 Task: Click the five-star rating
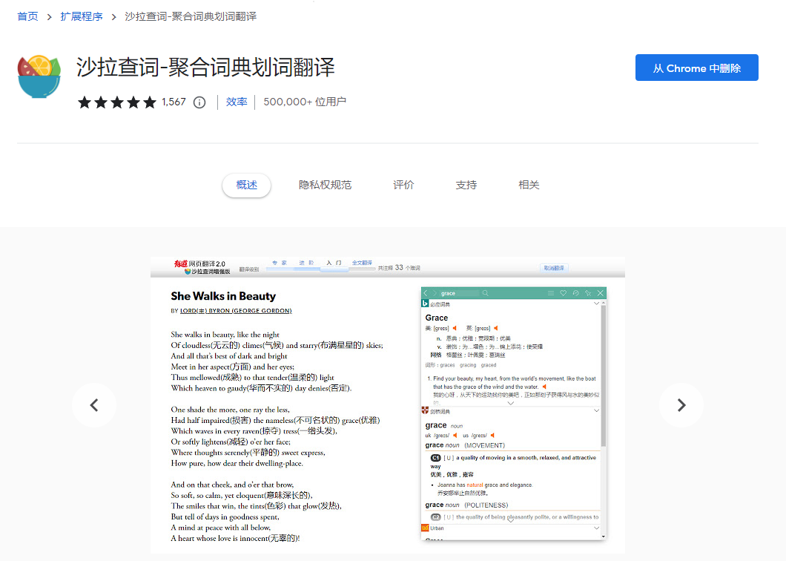(117, 102)
